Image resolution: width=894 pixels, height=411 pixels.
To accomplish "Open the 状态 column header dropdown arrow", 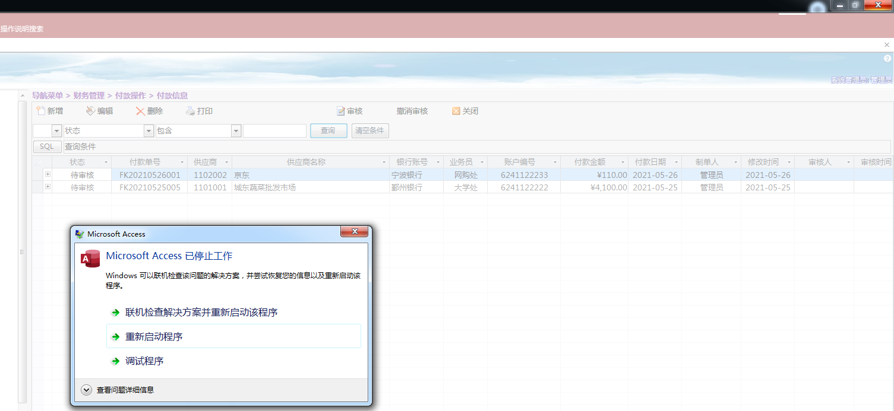I will [x=106, y=162].
